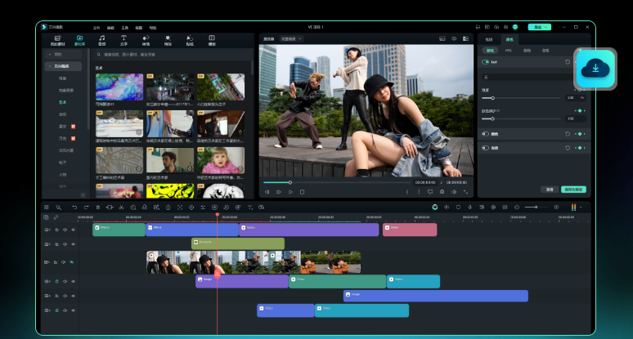Open the Audio (音频) library tab icon
Image resolution: width=633 pixels, height=339 pixels.
tap(101, 38)
